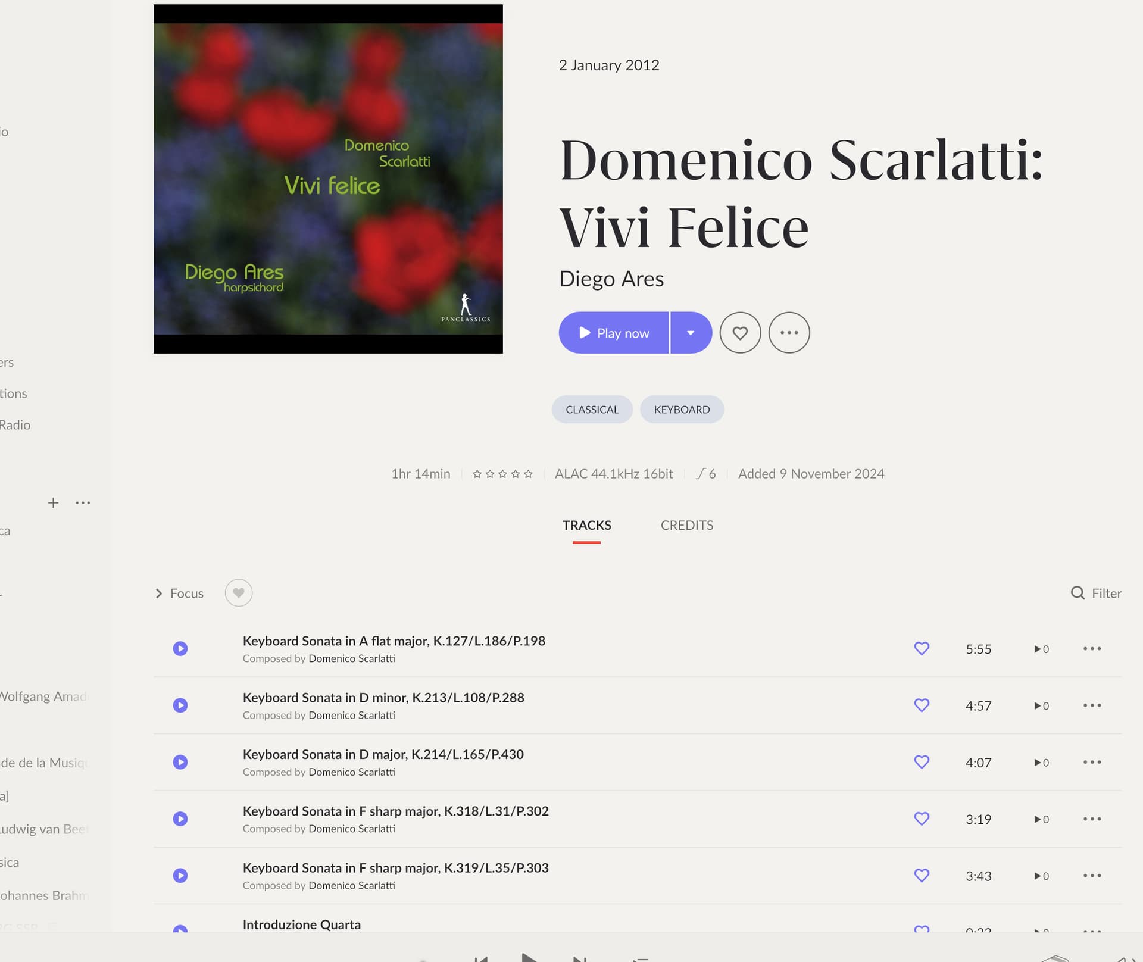The height and width of the screenshot is (962, 1143).
Task: Favorite the K.127 A flat major track
Action: coord(922,648)
